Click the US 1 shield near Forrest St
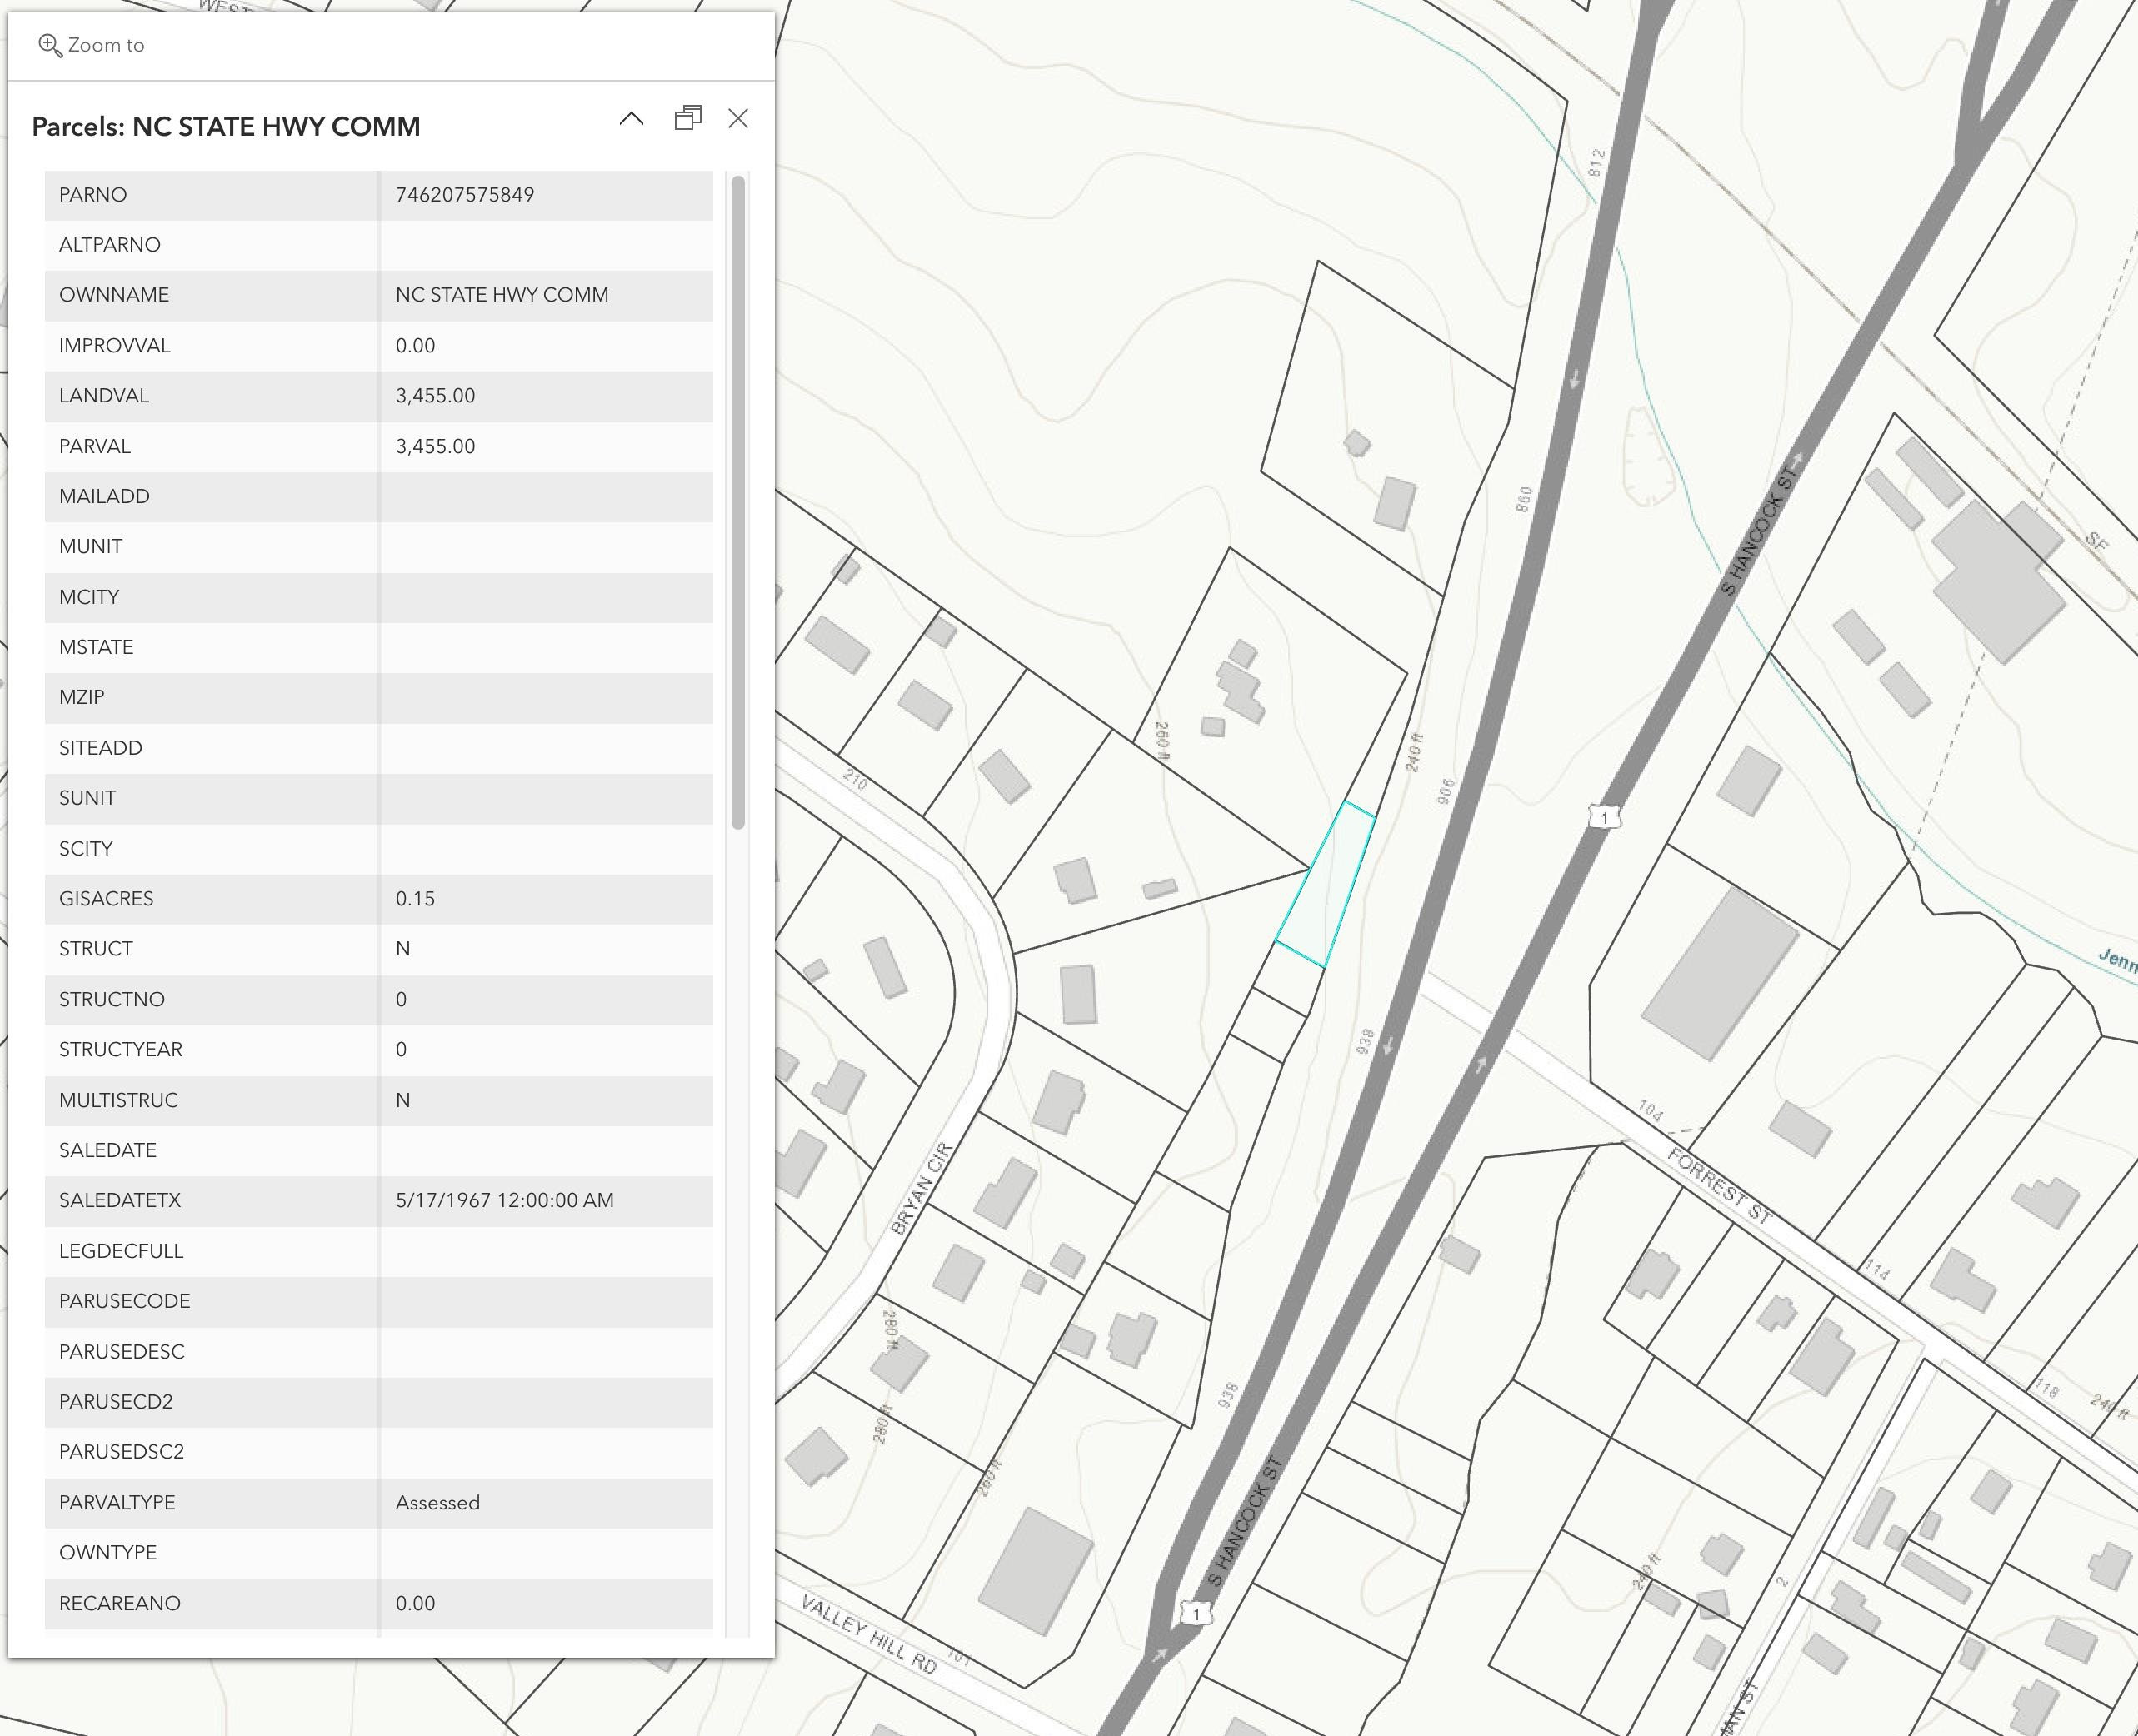This screenshot has width=2138, height=1736. [x=1604, y=817]
